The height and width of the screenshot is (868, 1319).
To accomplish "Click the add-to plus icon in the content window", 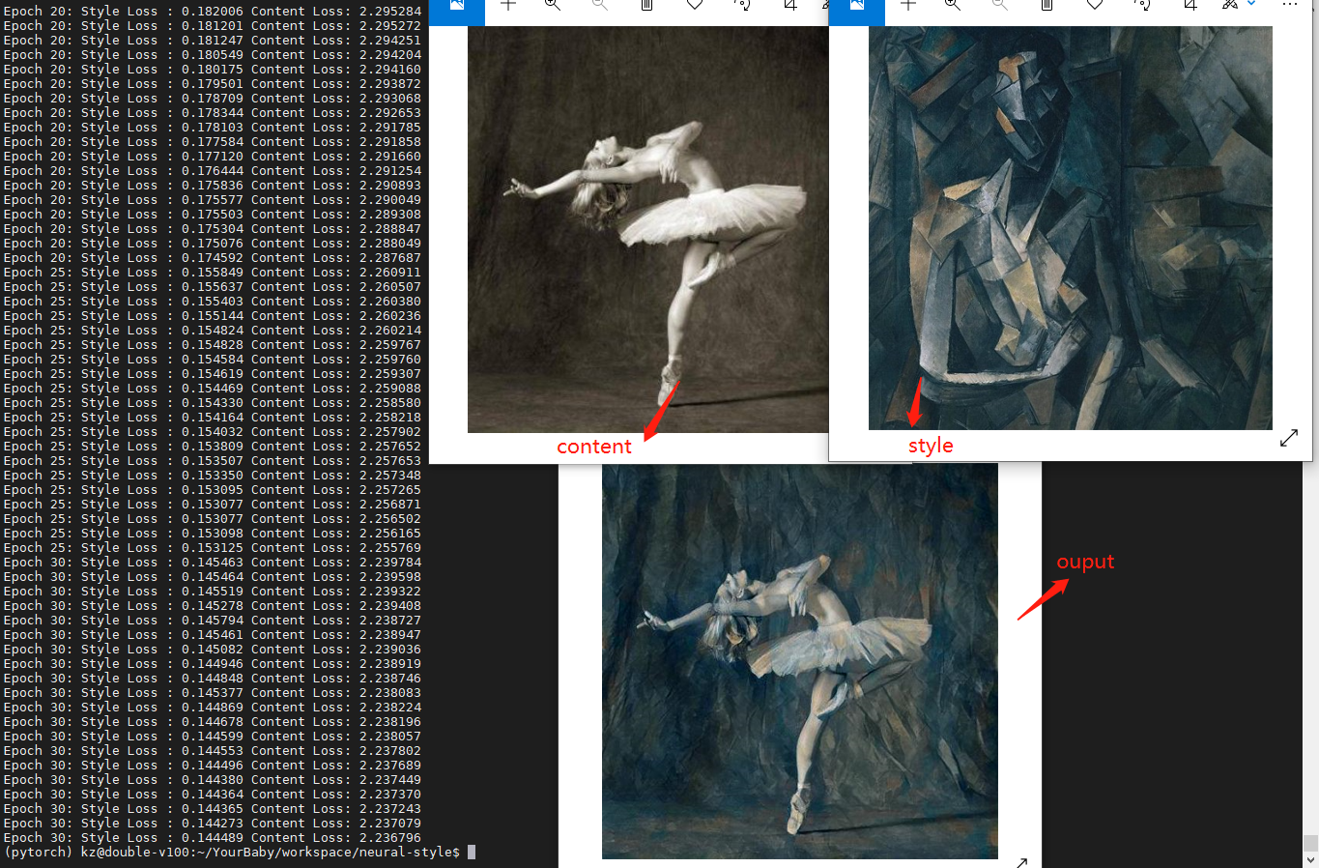I will [x=508, y=6].
